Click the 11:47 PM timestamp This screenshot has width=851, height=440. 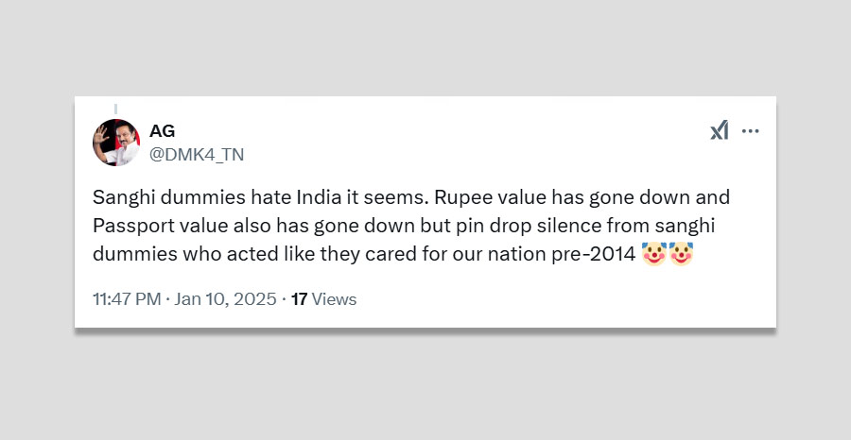[x=127, y=299]
